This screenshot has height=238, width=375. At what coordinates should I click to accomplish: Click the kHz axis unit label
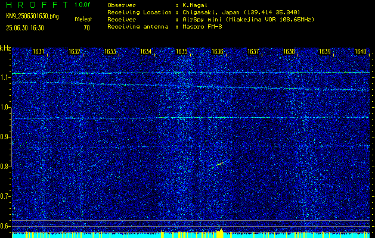coord(5,48)
